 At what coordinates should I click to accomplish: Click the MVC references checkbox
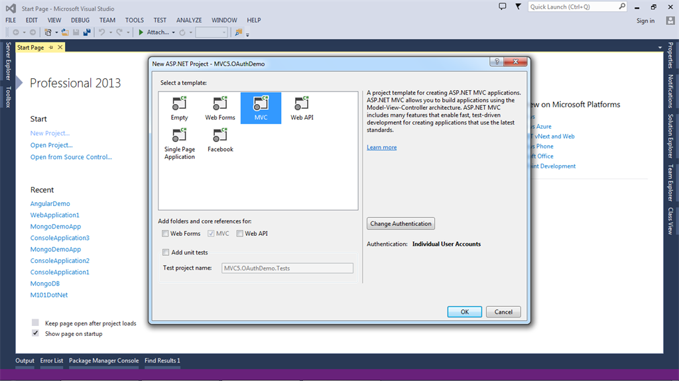211,233
